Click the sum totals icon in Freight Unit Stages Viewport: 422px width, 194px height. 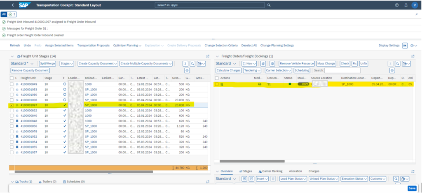point(185,64)
